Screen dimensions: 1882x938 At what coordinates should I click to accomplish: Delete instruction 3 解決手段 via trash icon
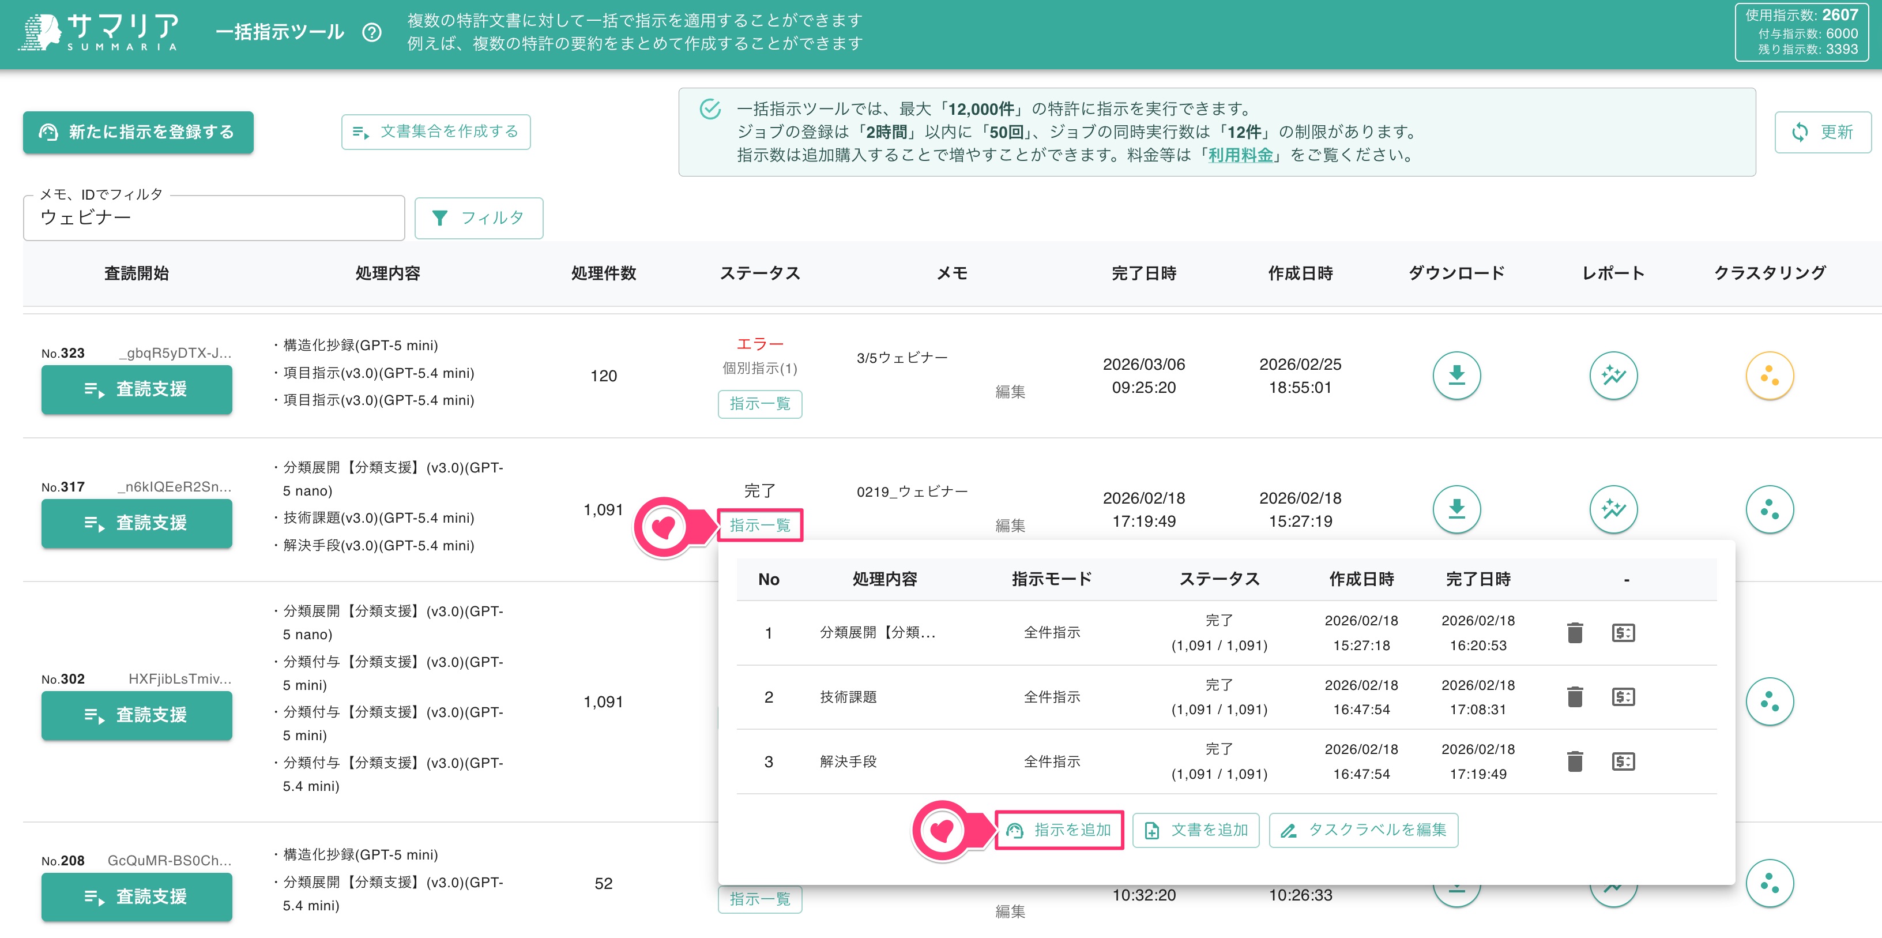(x=1575, y=761)
